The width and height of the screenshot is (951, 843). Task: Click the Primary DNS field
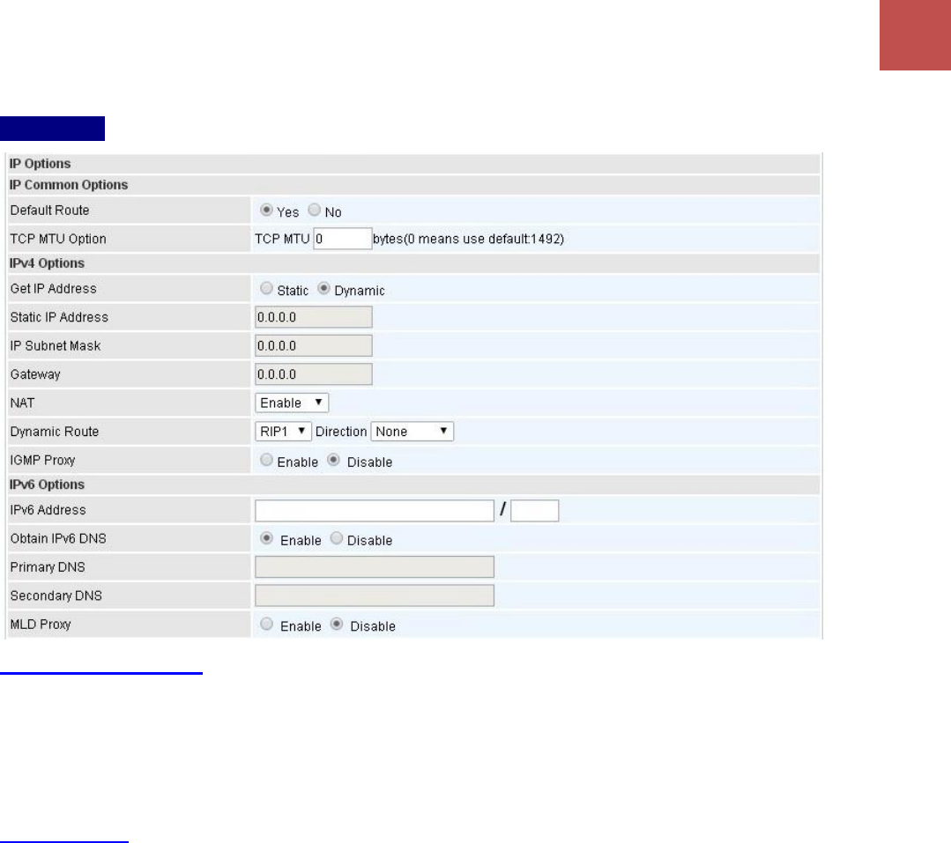point(375,567)
